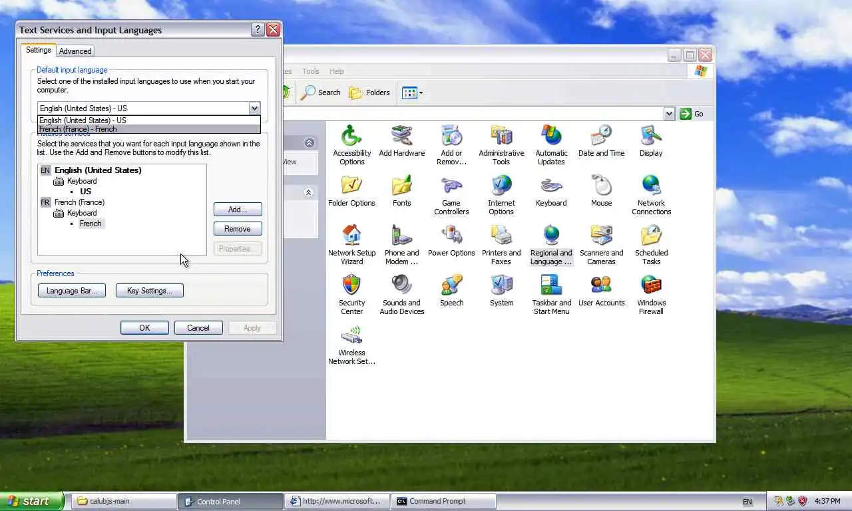
Task: Open Sounds and Audio Devices icon
Action: [401, 294]
